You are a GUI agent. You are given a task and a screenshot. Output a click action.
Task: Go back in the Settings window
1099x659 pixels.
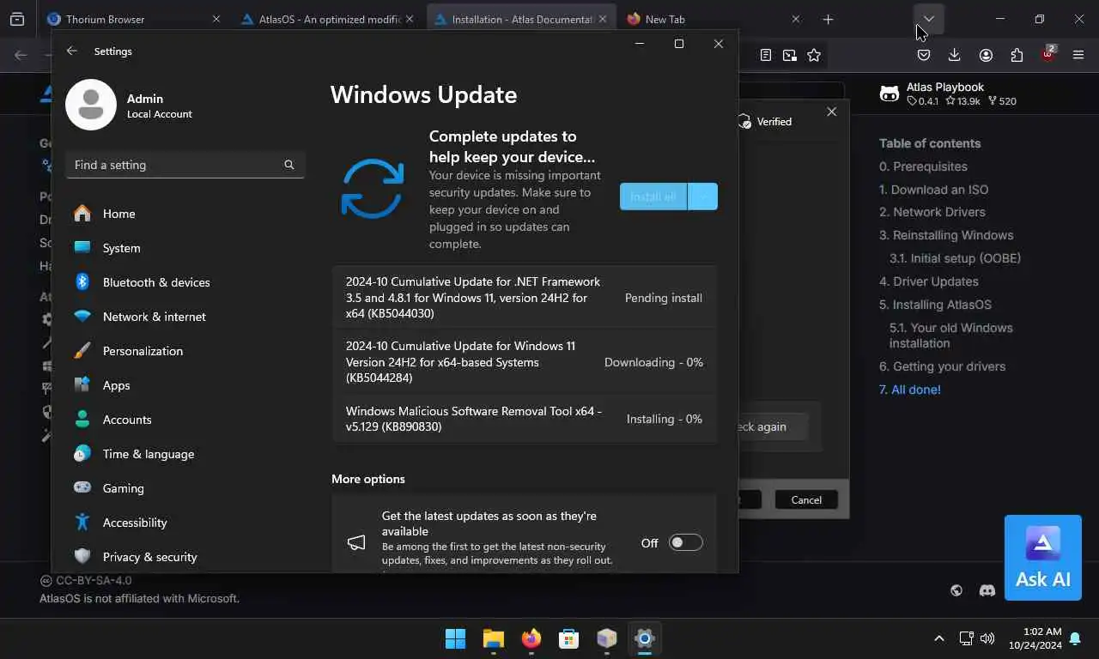pyautogui.click(x=72, y=51)
